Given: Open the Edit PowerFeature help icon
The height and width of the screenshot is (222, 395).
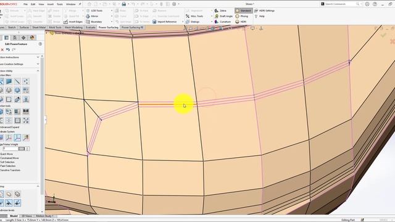Looking at the screenshot, I should point(40,44).
